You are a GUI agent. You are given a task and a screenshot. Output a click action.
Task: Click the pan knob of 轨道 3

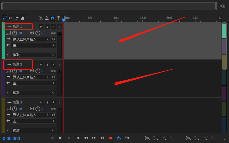pyautogui.click(x=38, y=109)
